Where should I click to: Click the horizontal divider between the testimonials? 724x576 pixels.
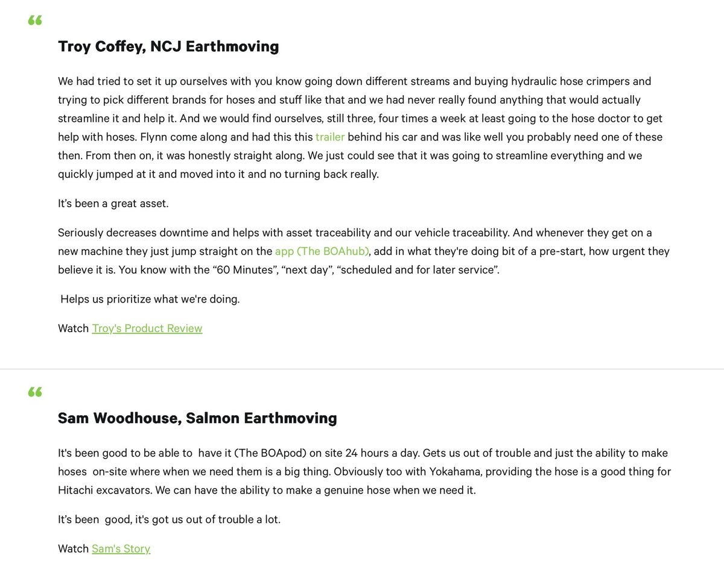(x=362, y=369)
